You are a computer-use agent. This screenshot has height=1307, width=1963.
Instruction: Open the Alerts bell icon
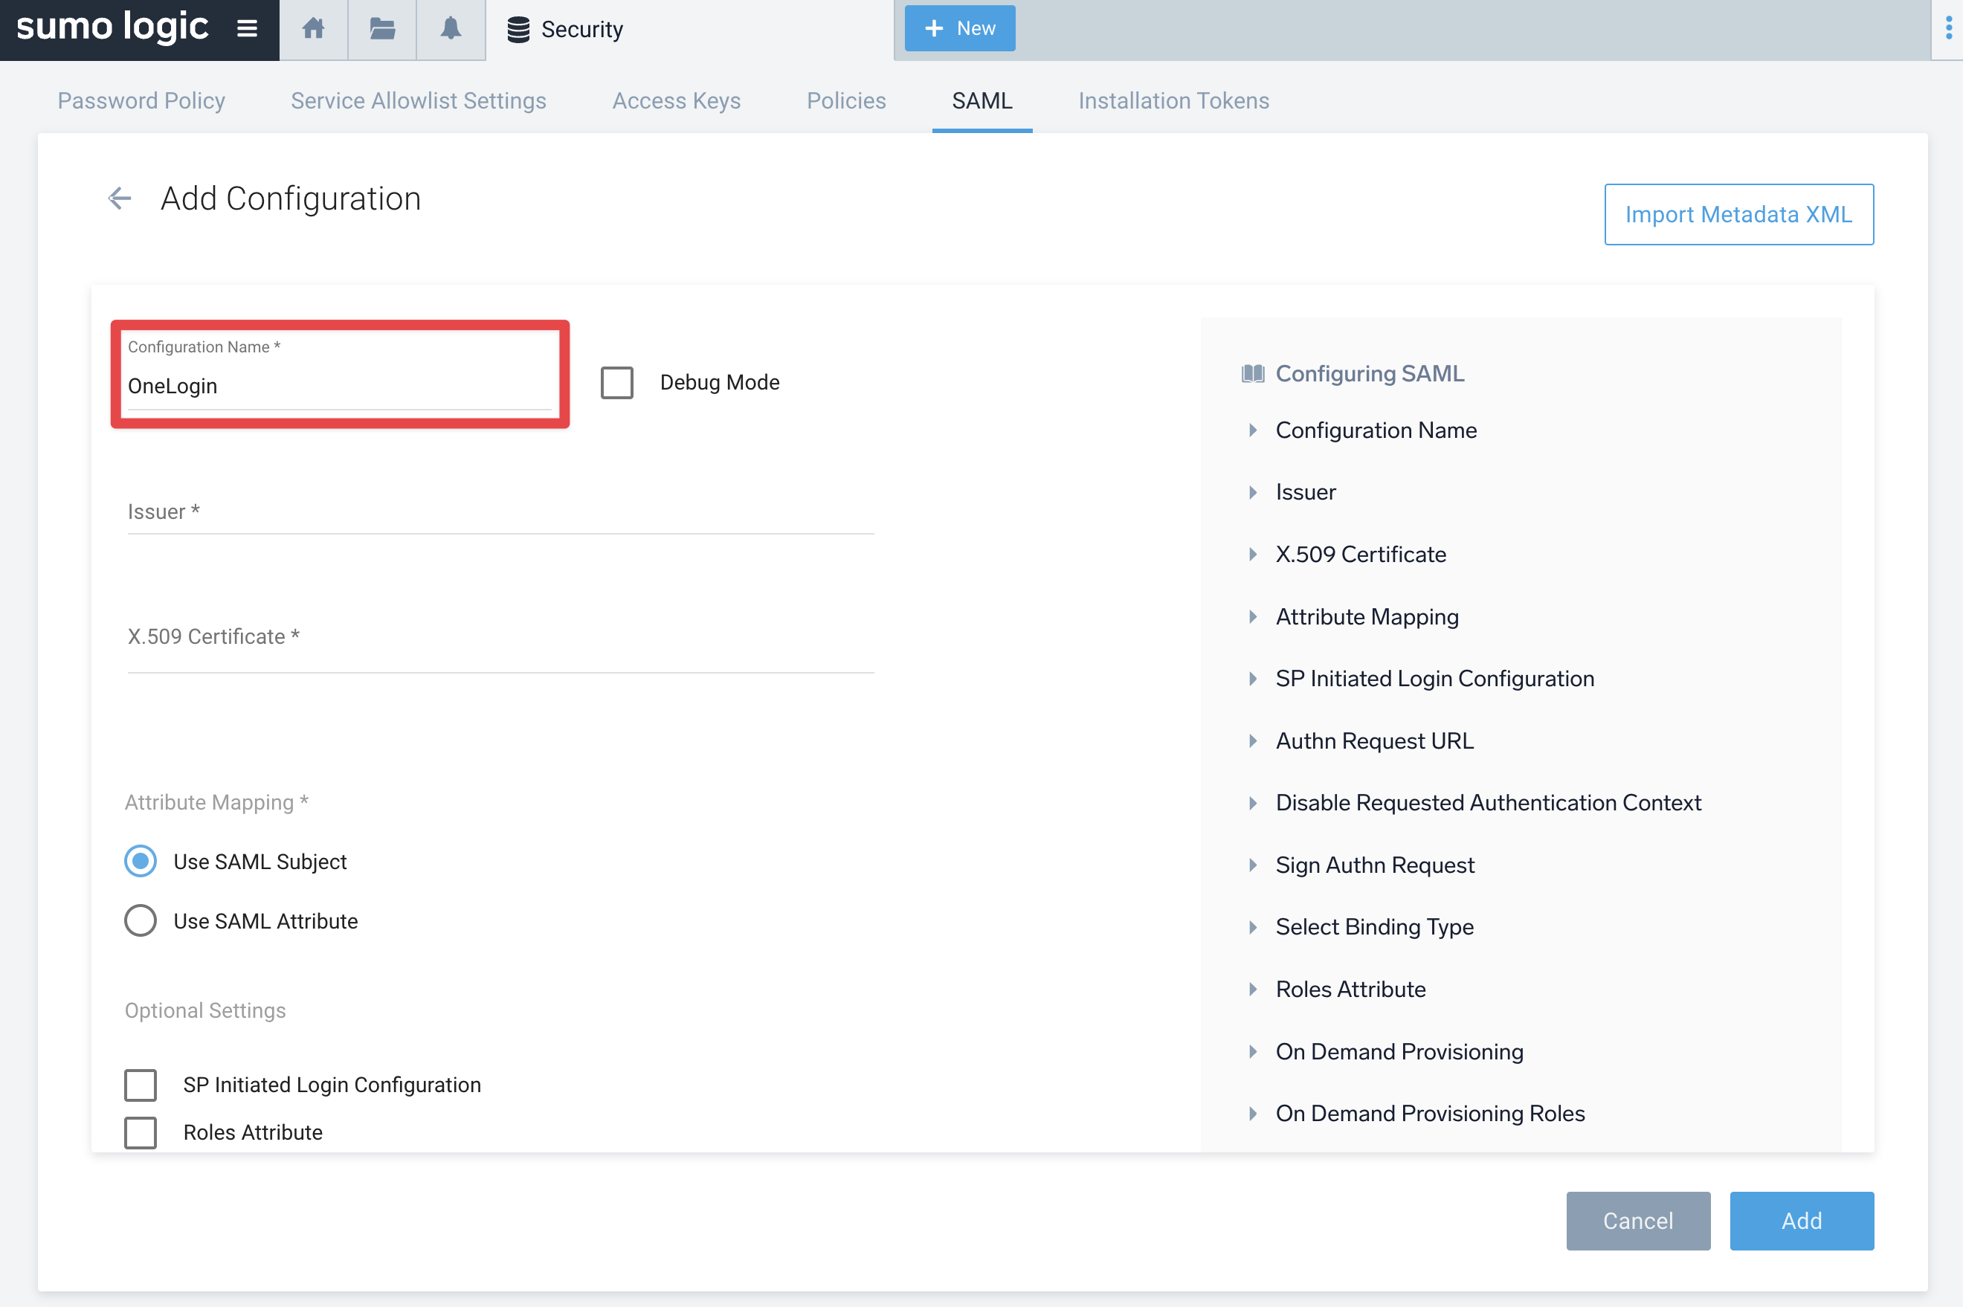[x=451, y=29]
